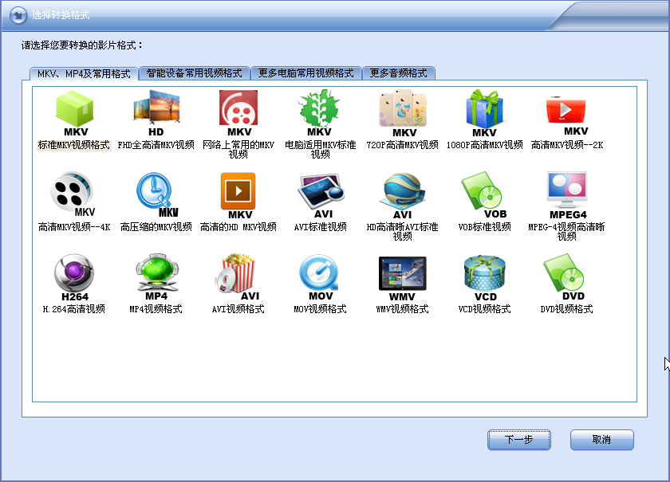Switch to the 更多音频格式 tab
This screenshot has width=670, height=482.
pos(398,73)
